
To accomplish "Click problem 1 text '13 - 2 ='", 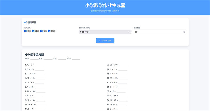I will pos(30,65).
